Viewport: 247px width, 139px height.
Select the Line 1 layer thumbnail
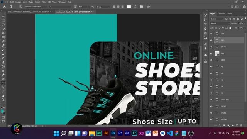(217, 54)
